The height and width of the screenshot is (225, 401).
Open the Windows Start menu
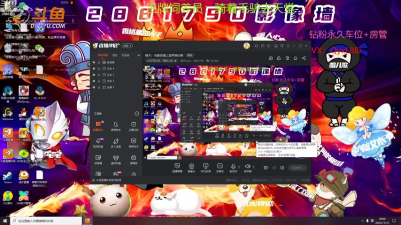click(x=5, y=221)
